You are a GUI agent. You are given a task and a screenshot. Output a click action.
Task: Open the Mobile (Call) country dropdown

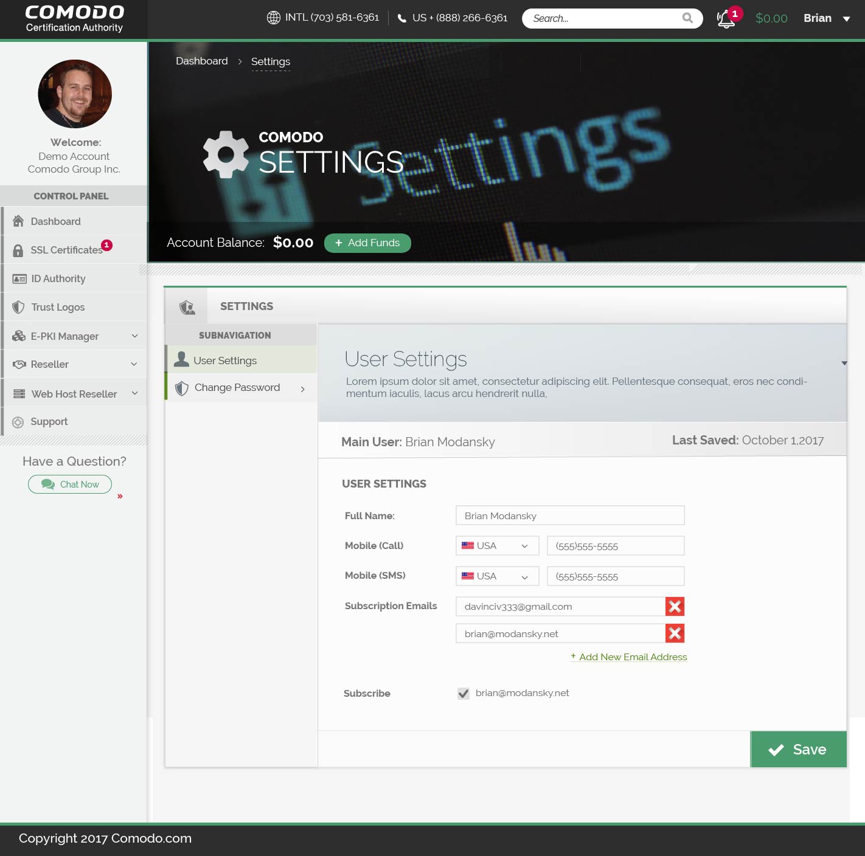tap(498, 546)
